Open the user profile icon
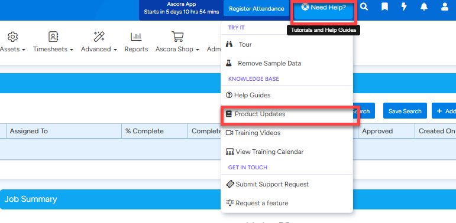This screenshot has height=223, width=456. point(445,7)
